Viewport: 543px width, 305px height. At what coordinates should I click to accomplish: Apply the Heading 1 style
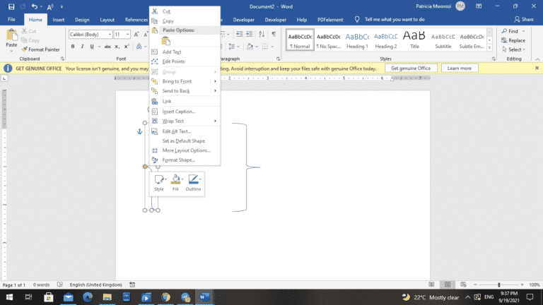[357, 40]
